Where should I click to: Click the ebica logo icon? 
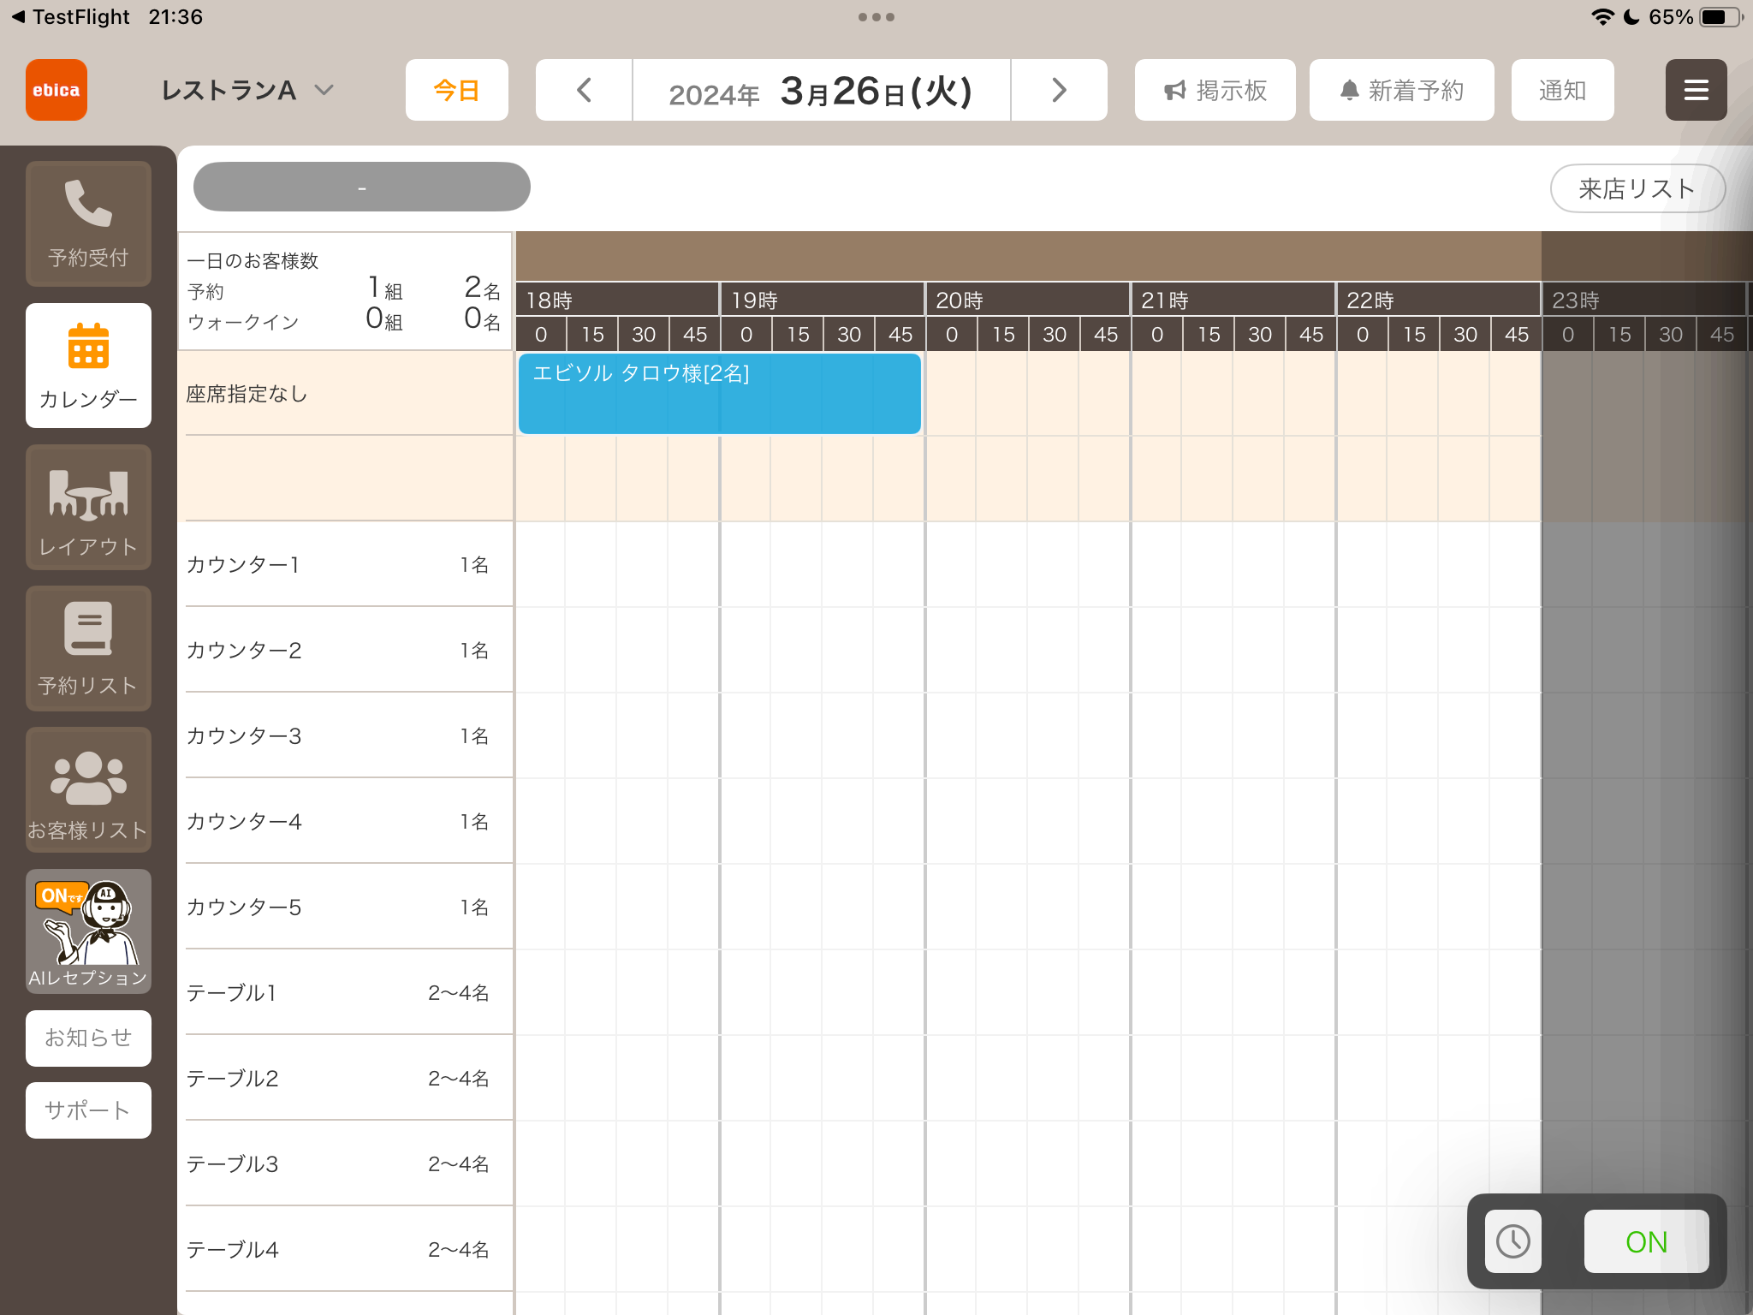tap(56, 90)
